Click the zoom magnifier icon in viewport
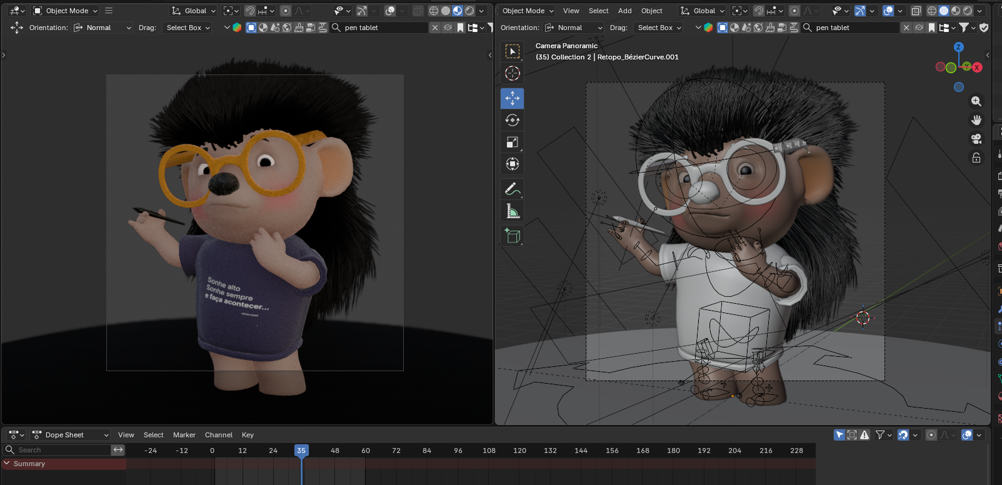The image size is (1002, 485). [x=976, y=101]
